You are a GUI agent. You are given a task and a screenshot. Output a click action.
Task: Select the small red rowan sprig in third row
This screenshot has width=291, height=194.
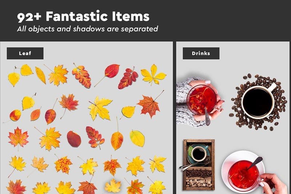click(95, 137)
